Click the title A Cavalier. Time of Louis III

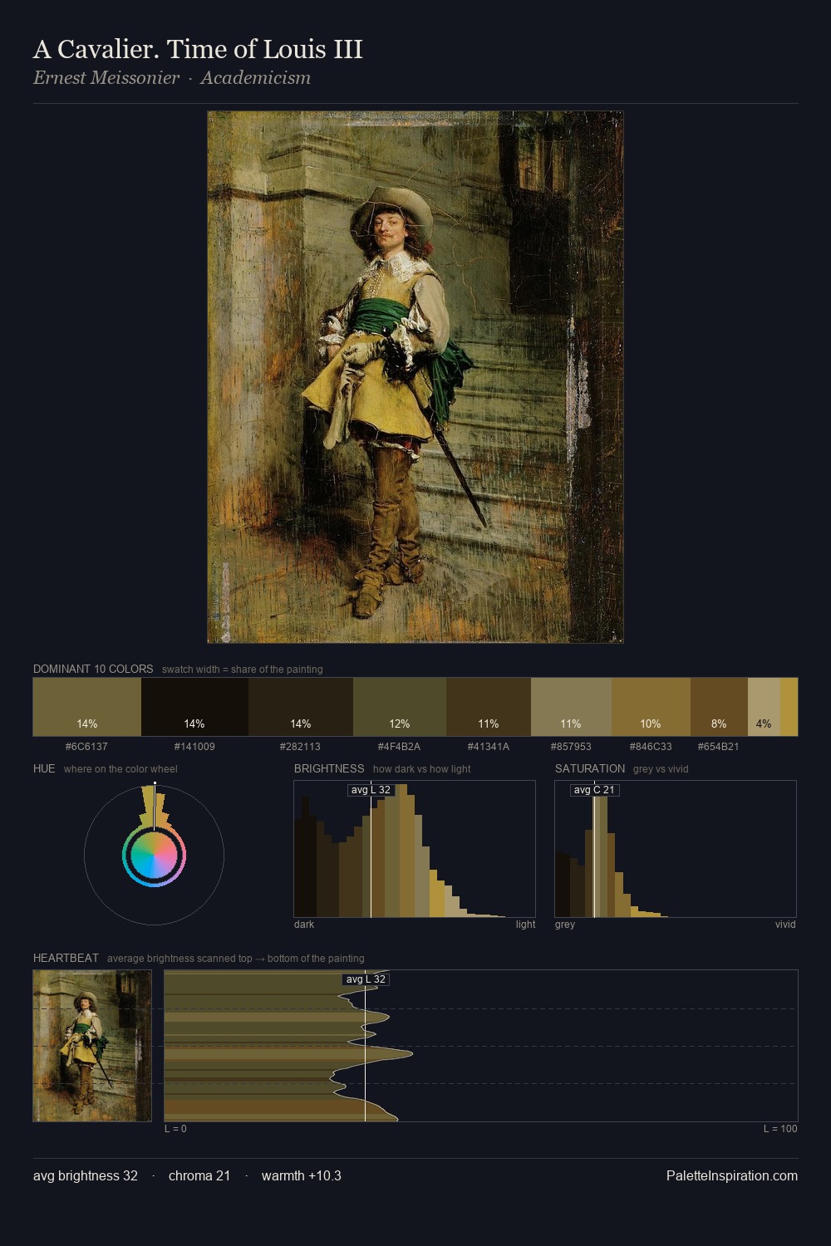(x=198, y=50)
